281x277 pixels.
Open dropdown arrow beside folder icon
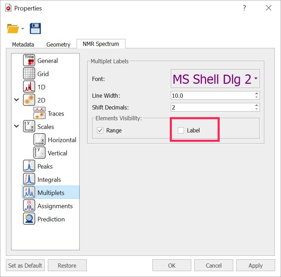click(x=23, y=29)
